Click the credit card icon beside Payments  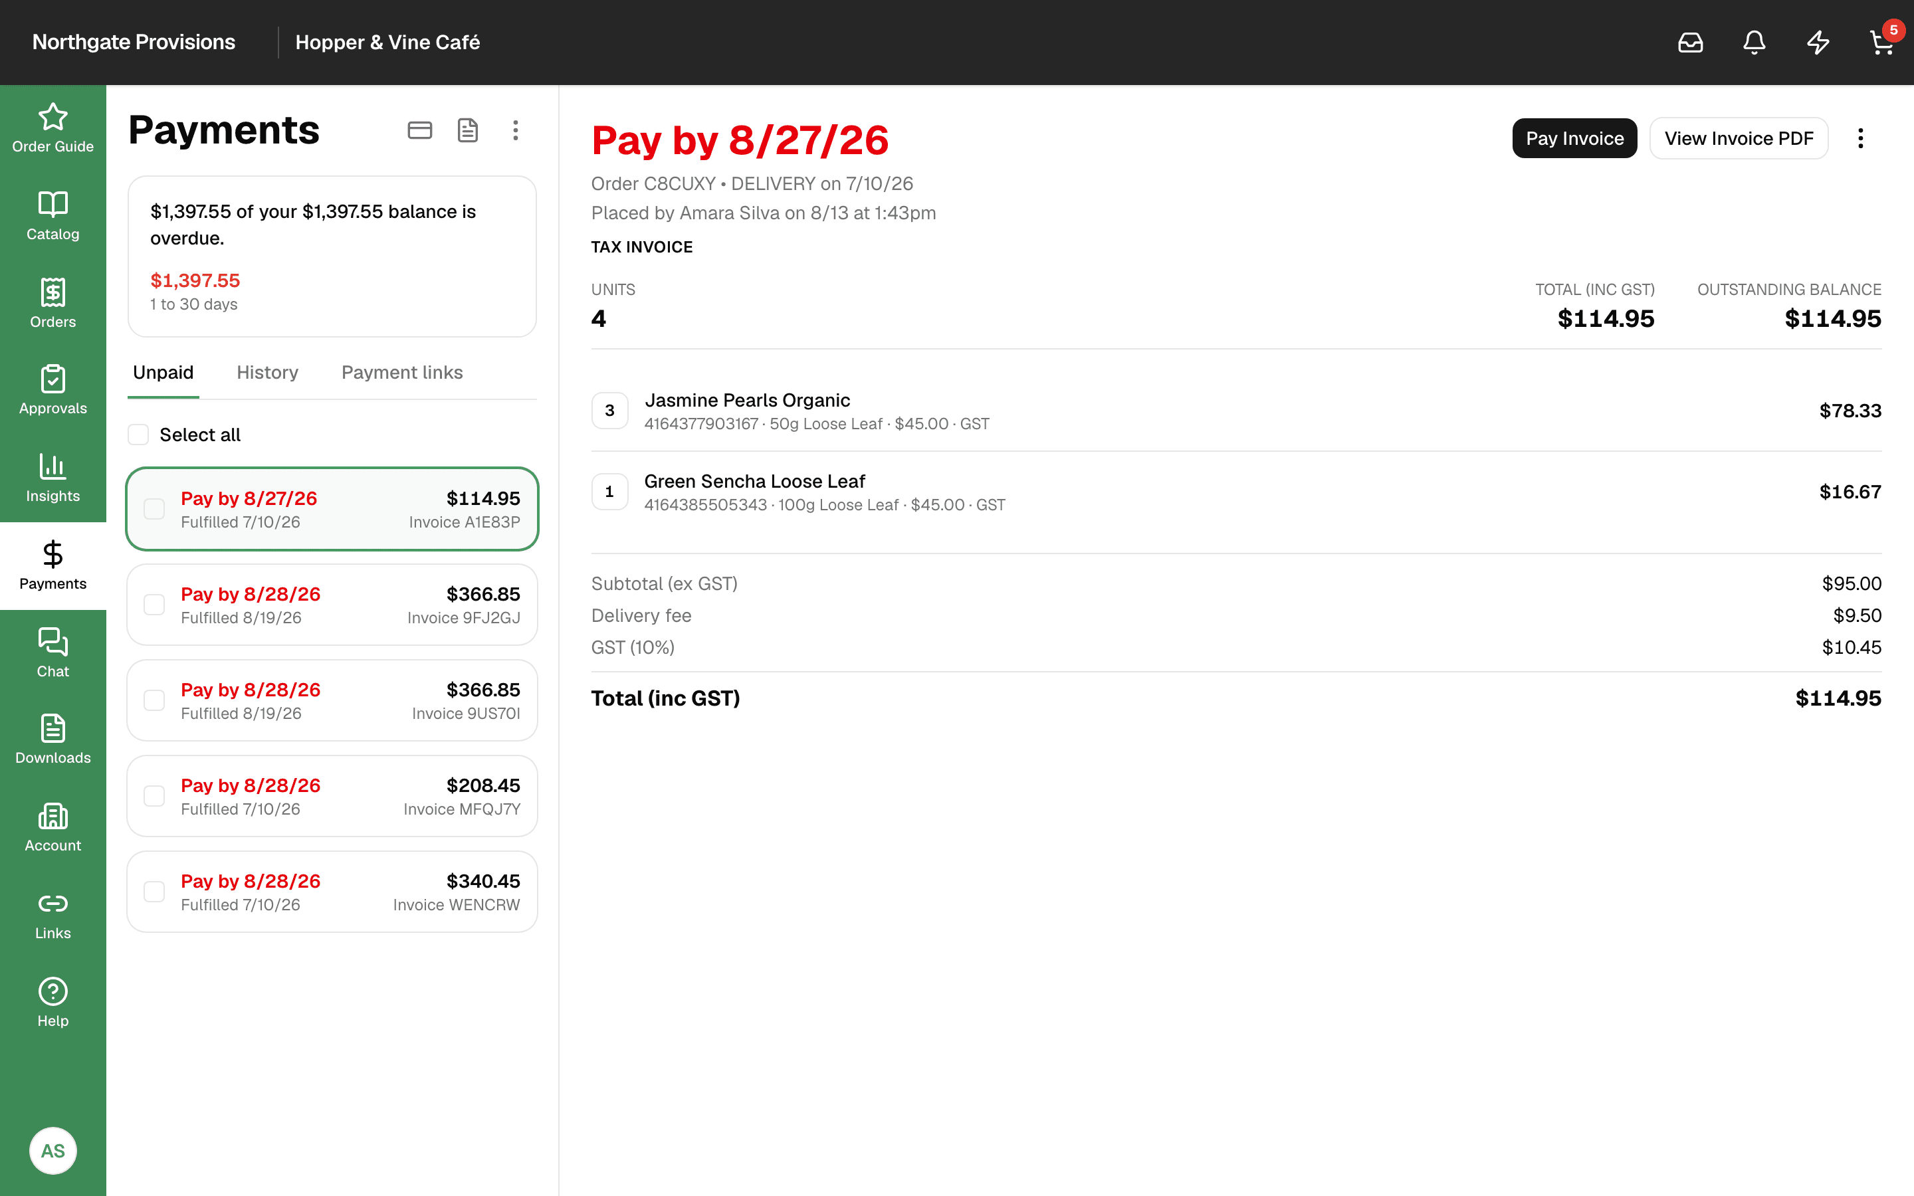click(420, 130)
